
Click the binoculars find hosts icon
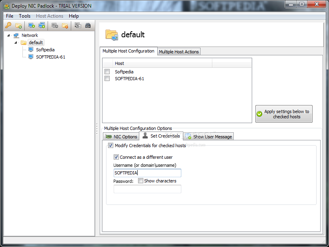(x=88, y=25)
